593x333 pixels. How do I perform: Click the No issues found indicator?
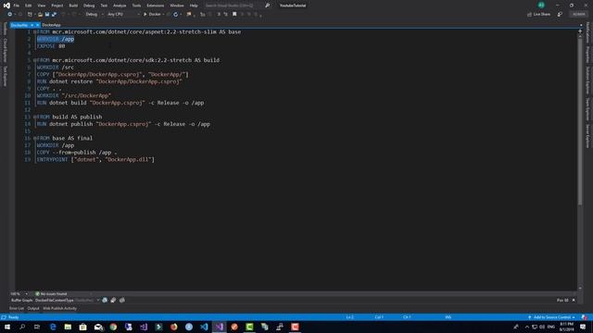pos(51,294)
